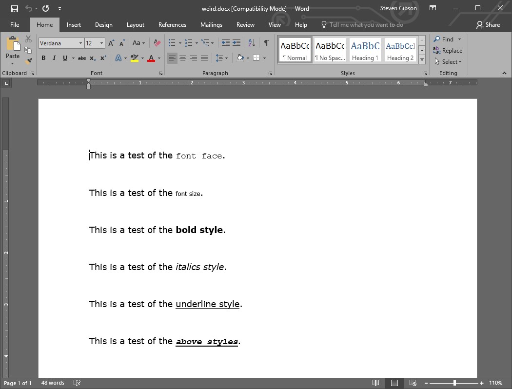
Task: Open the font size dropdown
Action: pos(101,43)
